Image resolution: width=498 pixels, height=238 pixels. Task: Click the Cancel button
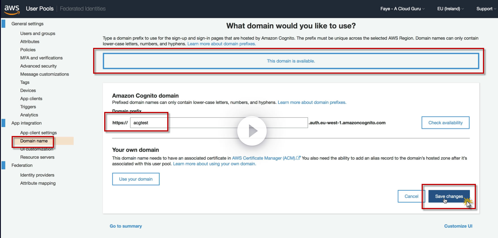click(411, 196)
